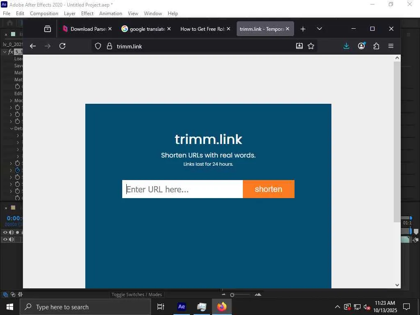Open the Firefox account icon
This screenshot has height=315, width=420.
361,46
